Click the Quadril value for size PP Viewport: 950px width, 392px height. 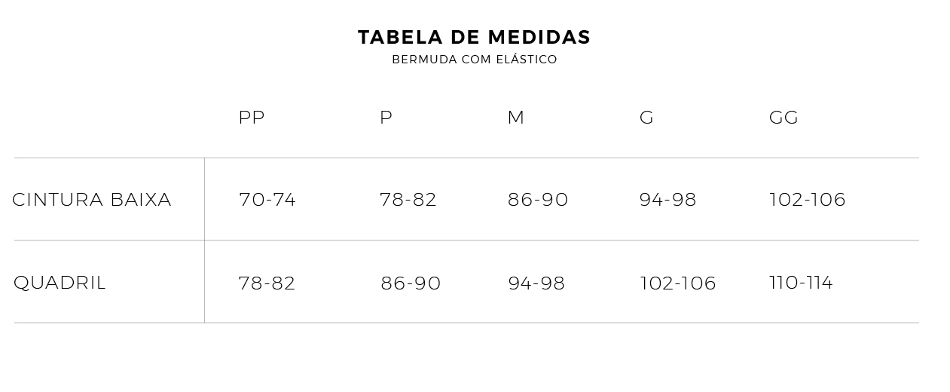point(267,283)
